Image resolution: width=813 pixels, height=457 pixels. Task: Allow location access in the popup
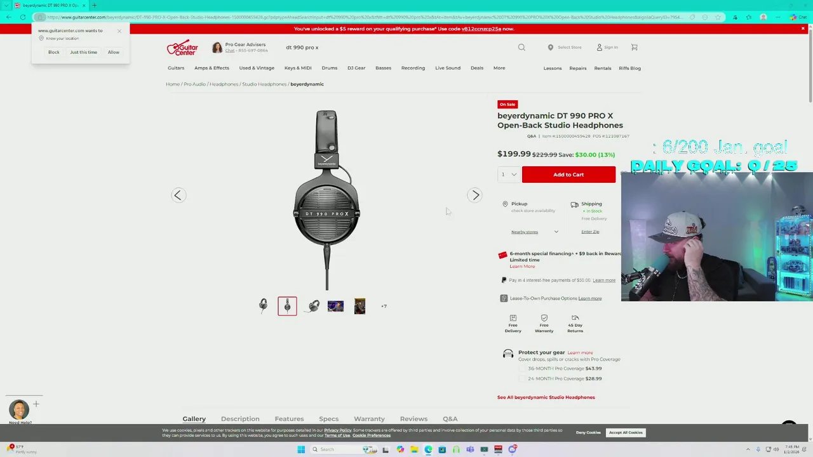113,52
